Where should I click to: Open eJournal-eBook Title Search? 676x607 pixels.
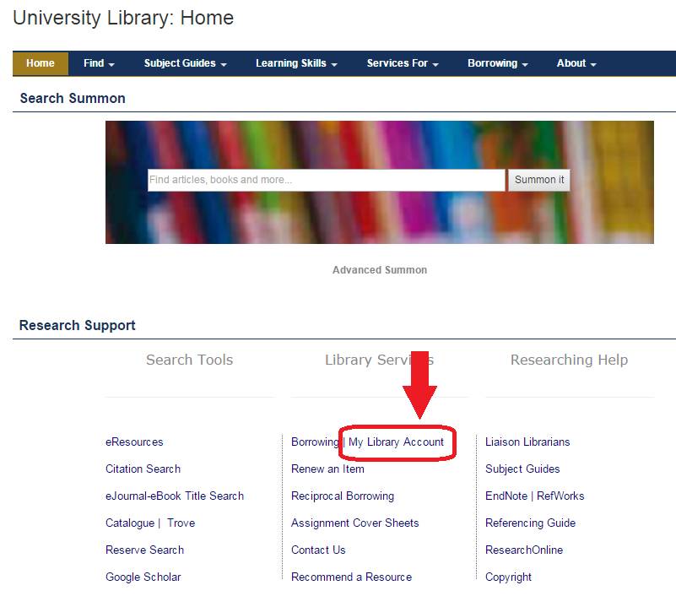175,496
